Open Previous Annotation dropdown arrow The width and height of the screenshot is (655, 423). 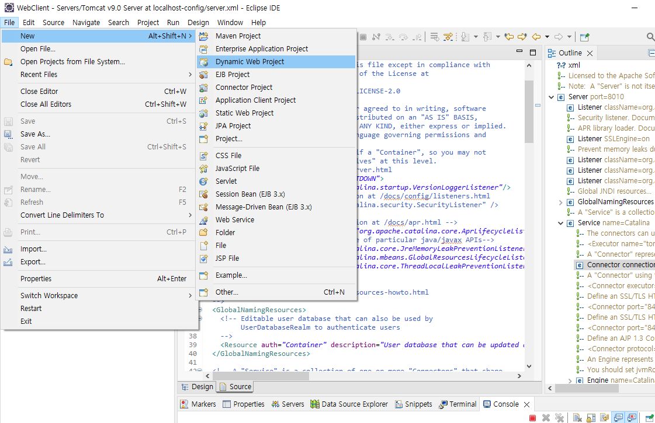(x=498, y=37)
